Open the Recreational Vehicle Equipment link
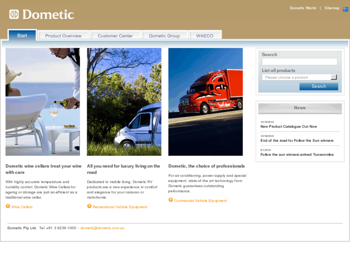Image resolution: width=350 pixels, height=263 pixels. 120,207
